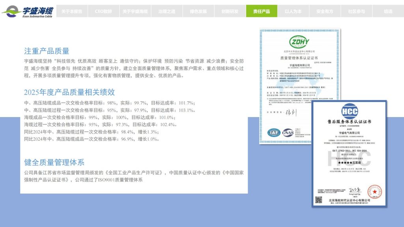Select the 治理之道 navigation tab

[x=166, y=11]
